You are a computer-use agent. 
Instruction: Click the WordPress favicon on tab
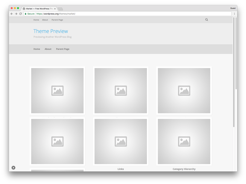coord(24,9)
